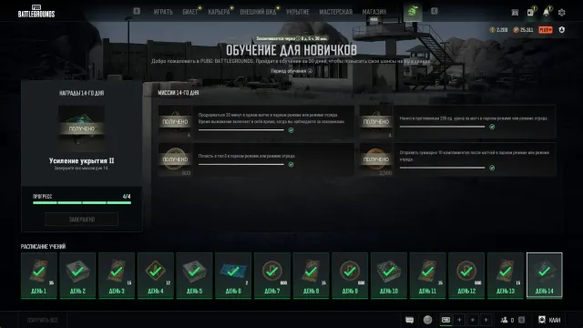The height and width of the screenshot is (328, 583).
Task: Click the survive-20-minutes mission progress bar
Action: tap(240, 129)
